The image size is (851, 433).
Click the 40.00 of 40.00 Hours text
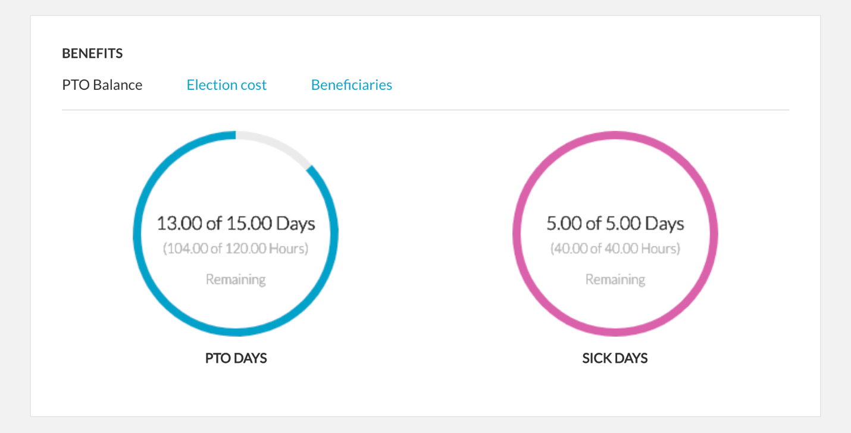point(615,248)
